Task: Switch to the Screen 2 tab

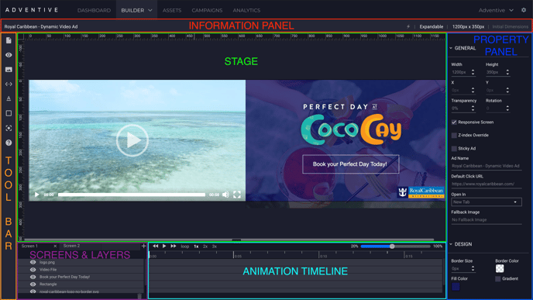Action: 71,246
